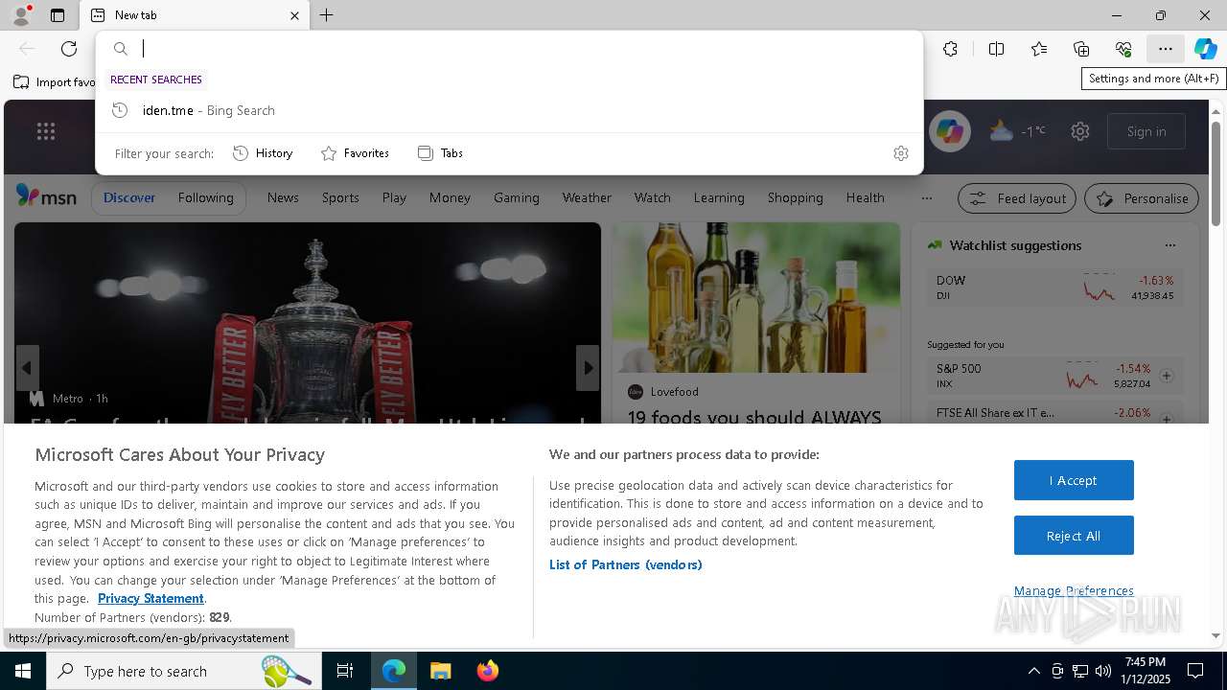
Task: Click the Reject All button
Action: (1074, 536)
